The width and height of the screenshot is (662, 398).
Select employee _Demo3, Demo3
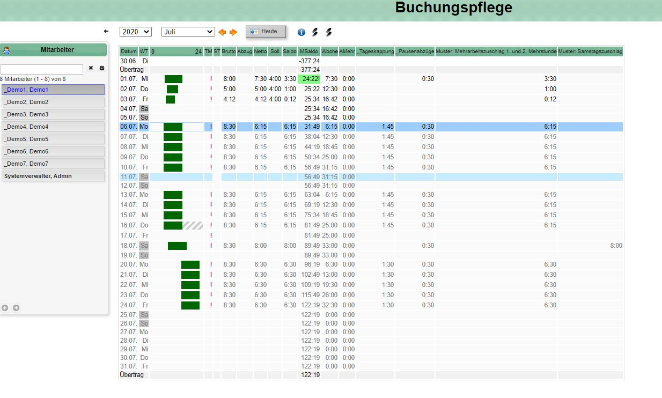pyautogui.click(x=53, y=114)
